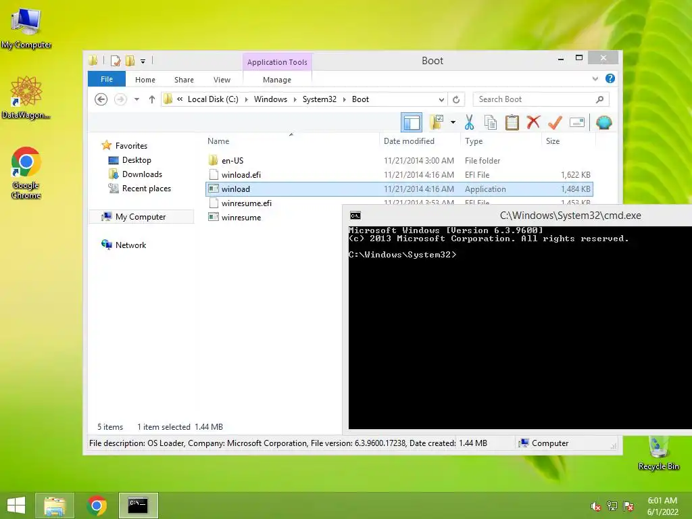
Task: Click System32 in the address path
Action: [x=320, y=99]
